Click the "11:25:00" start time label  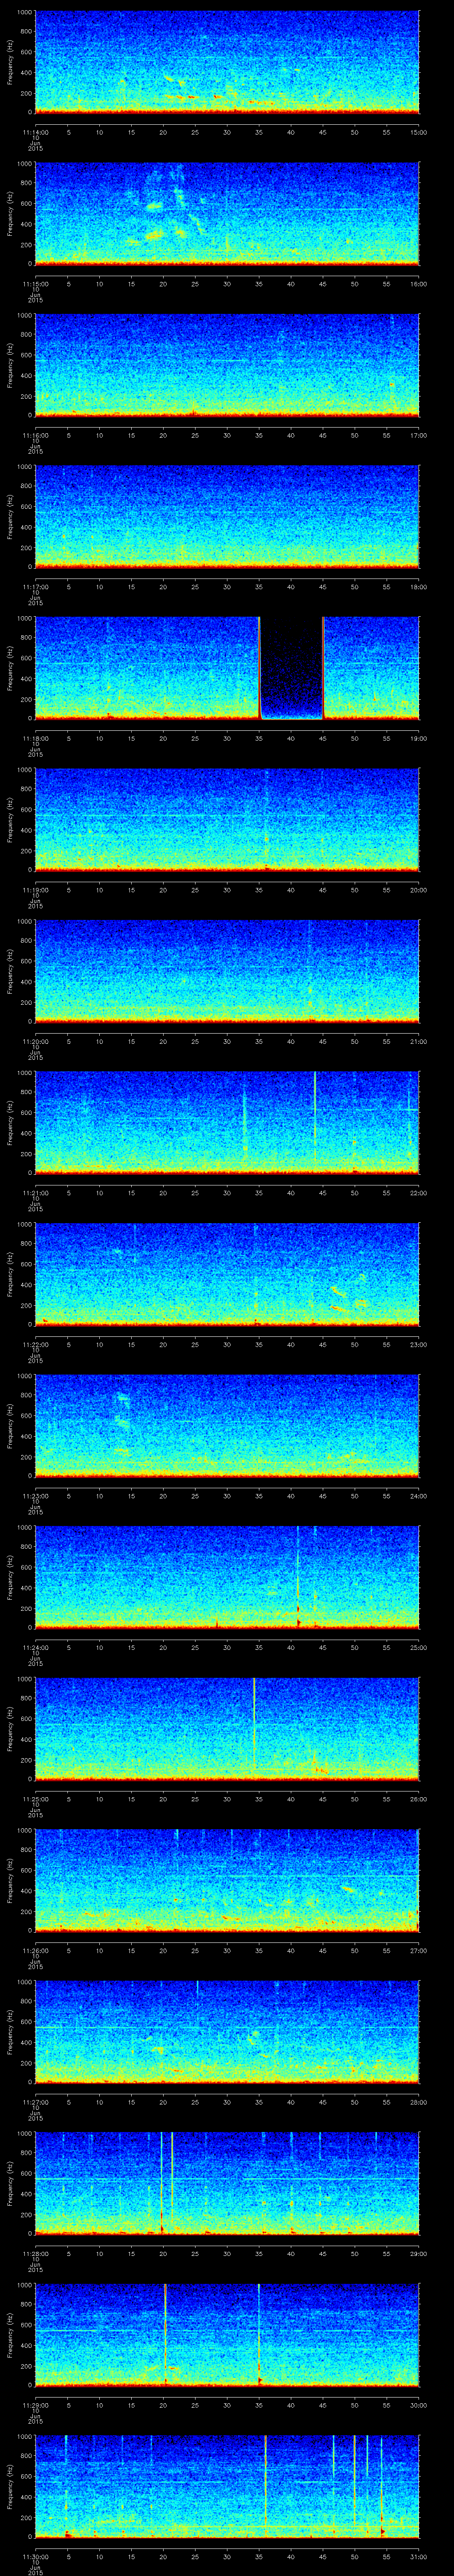pyautogui.click(x=35, y=1799)
